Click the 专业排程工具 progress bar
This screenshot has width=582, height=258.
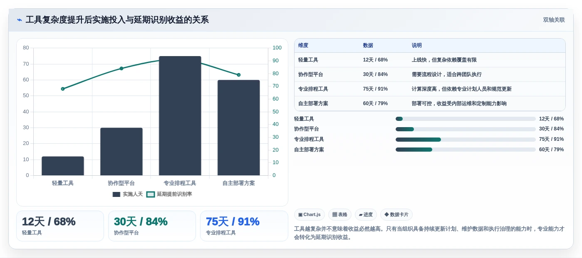(466, 140)
